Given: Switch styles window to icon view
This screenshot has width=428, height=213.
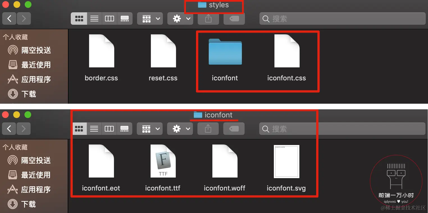Looking at the screenshot, I should [x=79, y=19].
